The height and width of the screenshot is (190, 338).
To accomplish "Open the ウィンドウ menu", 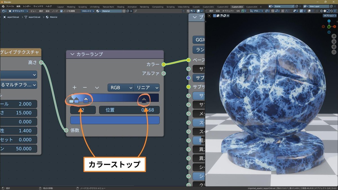I will click(x=38, y=6).
